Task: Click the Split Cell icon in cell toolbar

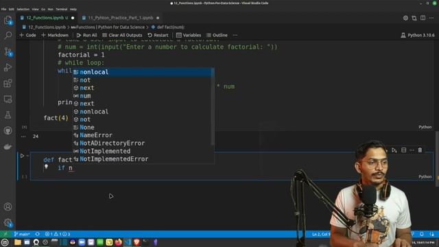Action: (403, 150)
